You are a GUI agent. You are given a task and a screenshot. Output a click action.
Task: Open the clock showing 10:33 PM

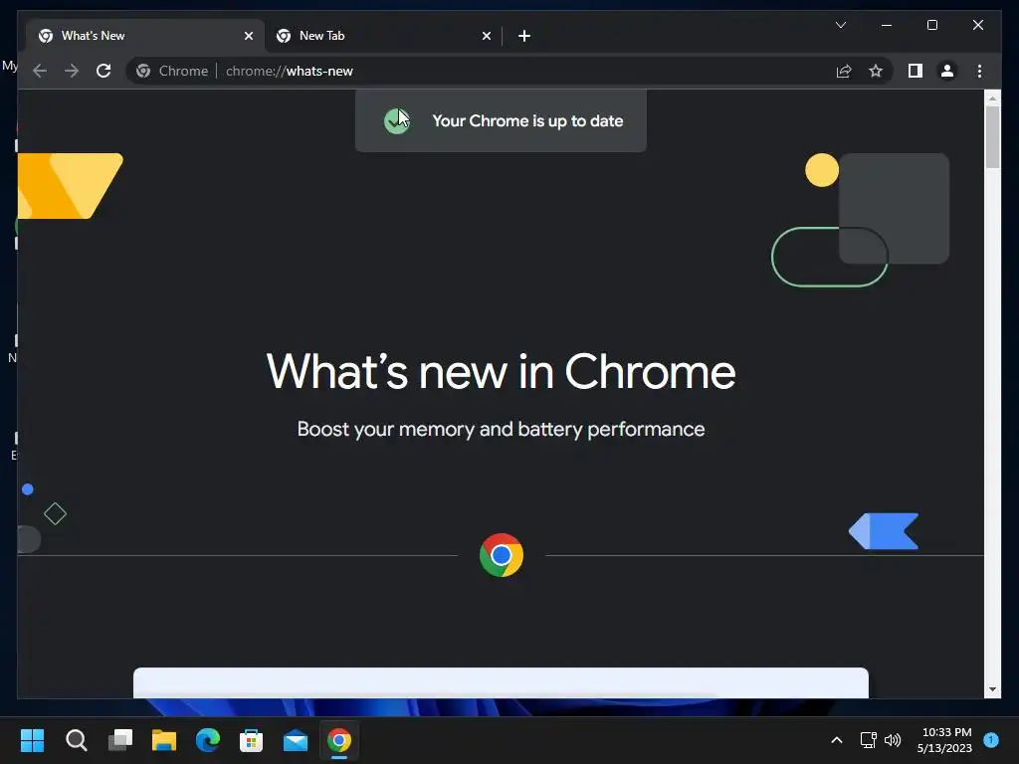945,740
